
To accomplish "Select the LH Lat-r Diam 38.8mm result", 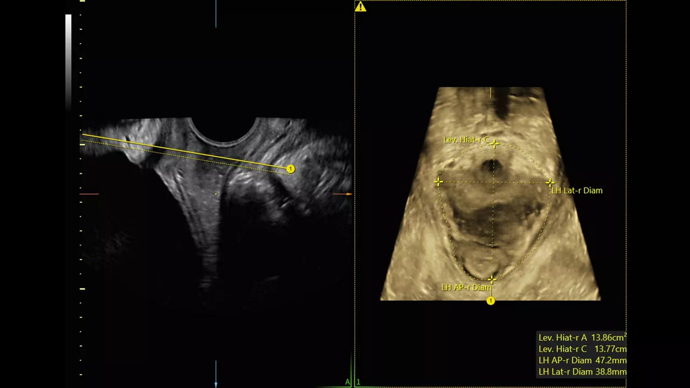I will tap(582, 372).
